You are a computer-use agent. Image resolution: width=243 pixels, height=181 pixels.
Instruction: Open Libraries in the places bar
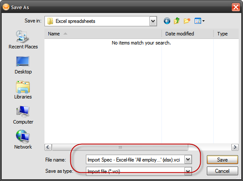click(x=23, y=90)
